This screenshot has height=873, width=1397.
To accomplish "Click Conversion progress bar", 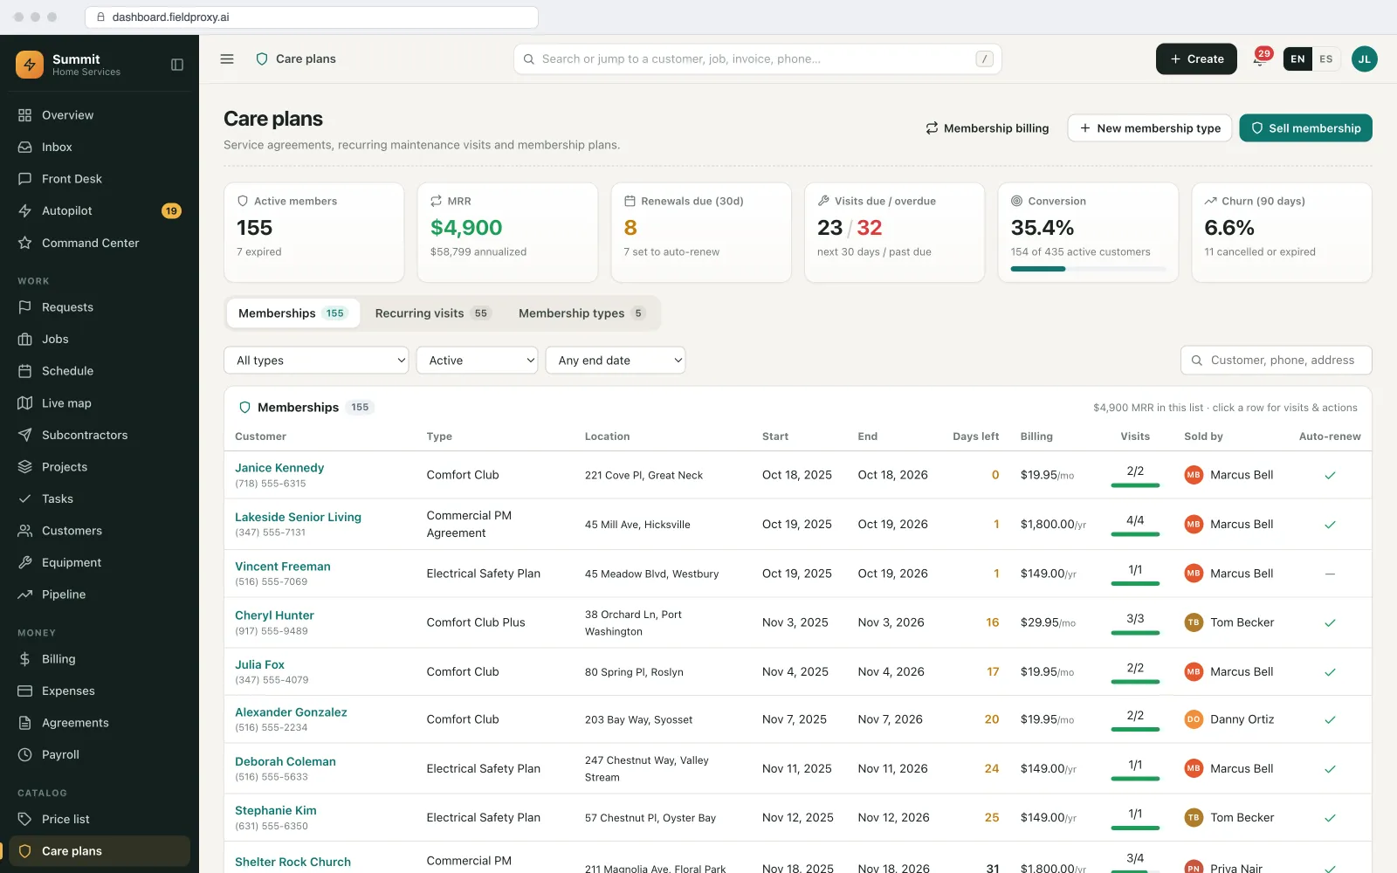I will pos(1088,269).
